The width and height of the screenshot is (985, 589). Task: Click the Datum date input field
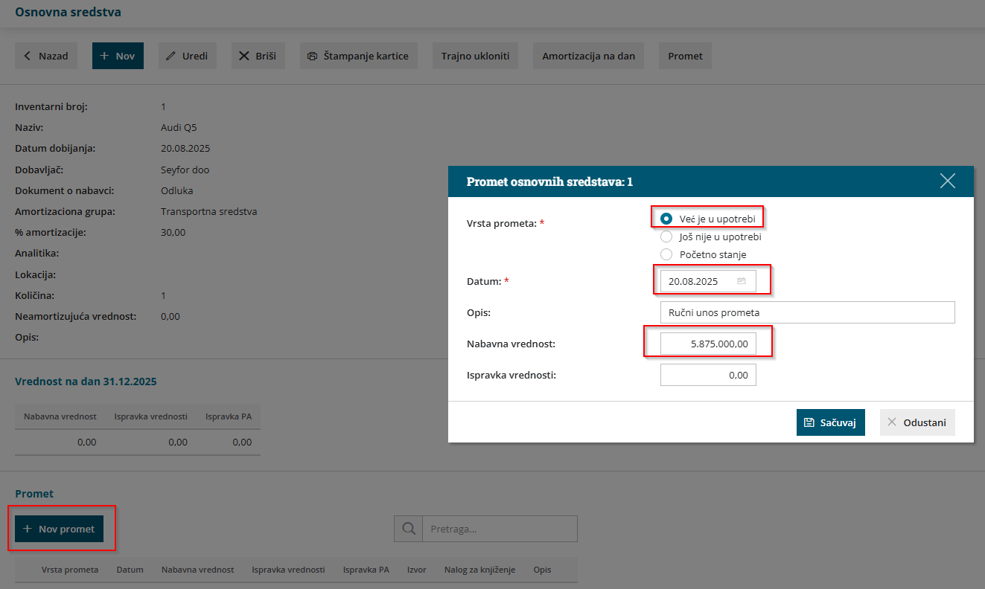(708, 281)
